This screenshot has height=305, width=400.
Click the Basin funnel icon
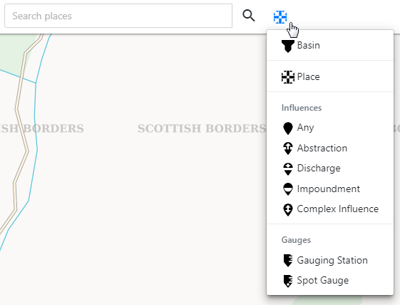click(288, 46)
